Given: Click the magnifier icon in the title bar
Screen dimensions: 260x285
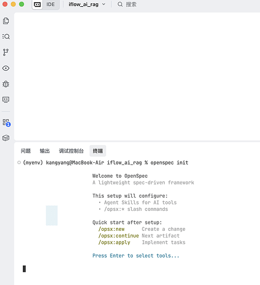Looking at the screenshot, I should tap(120, 5).
